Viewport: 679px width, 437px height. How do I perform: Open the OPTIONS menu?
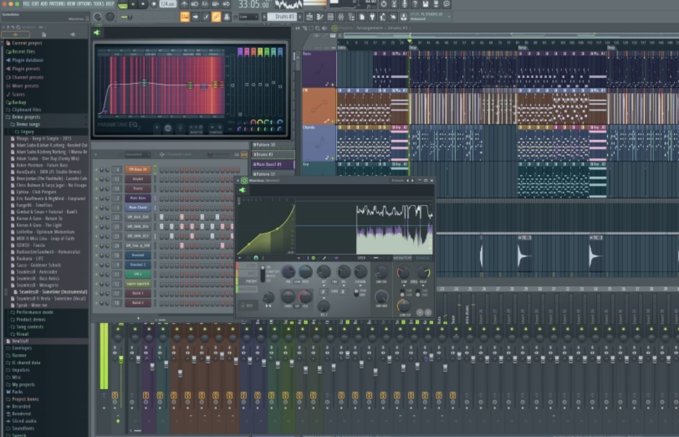pos(84,4)
